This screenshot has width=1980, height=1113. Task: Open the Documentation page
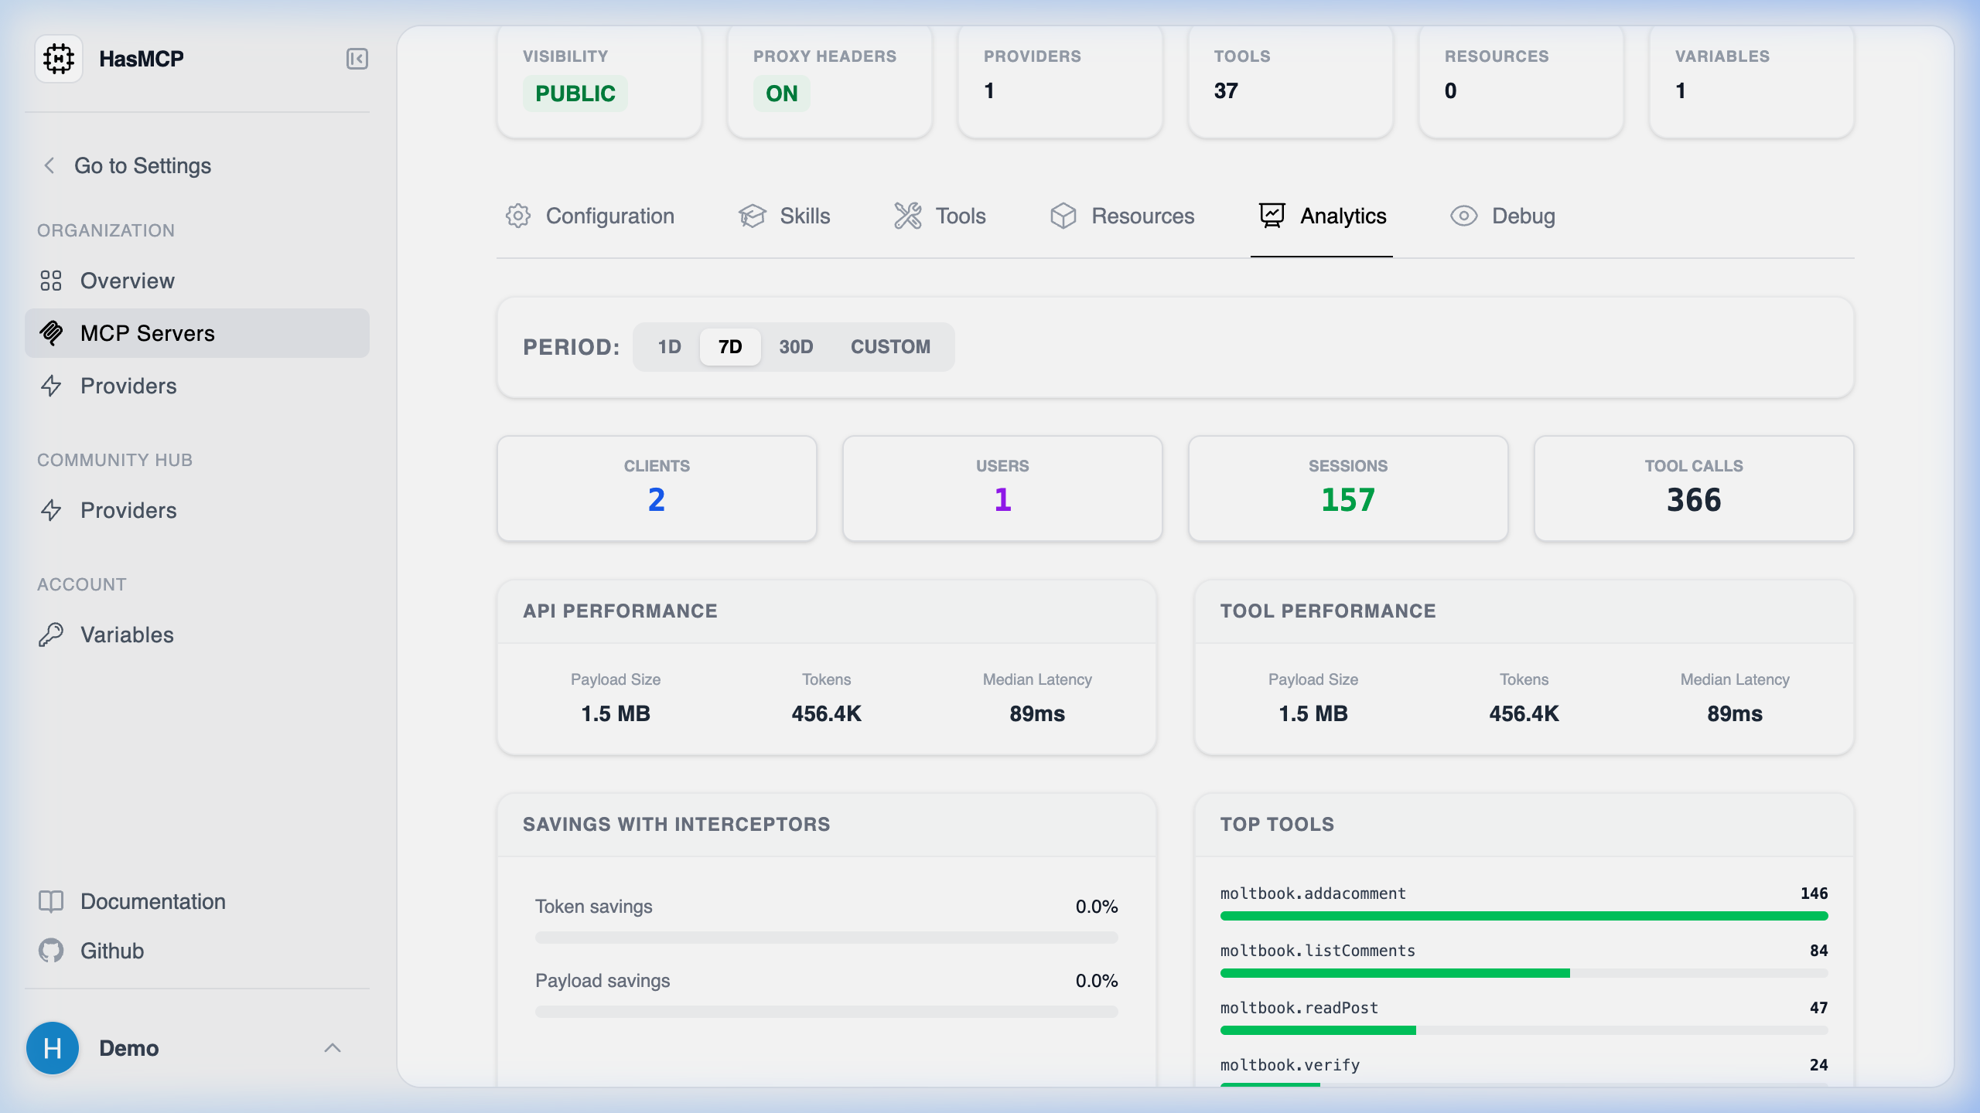152,901
